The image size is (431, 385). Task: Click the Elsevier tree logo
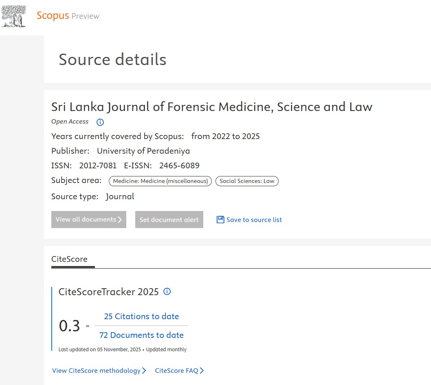[13, 17]
